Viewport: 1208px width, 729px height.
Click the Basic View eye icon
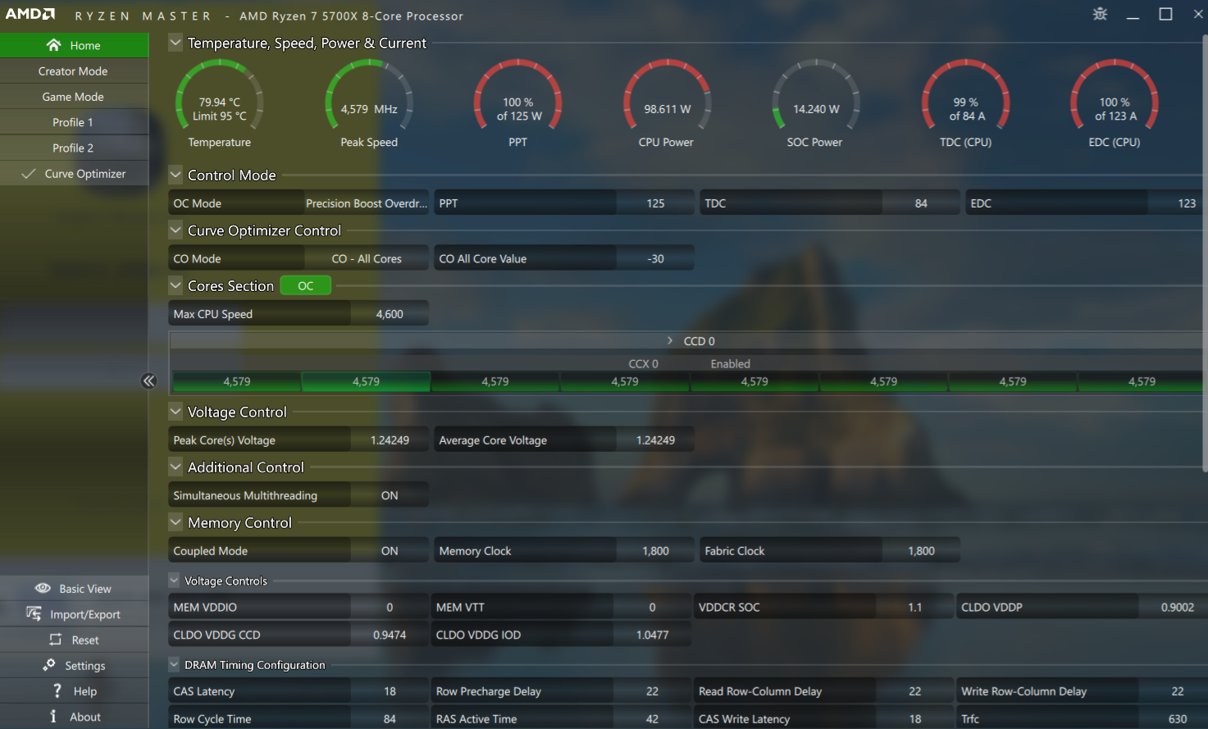[x=43, y=588]
